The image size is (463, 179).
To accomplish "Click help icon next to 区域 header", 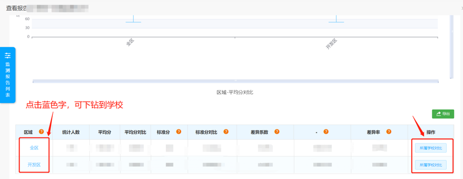I will click(41, 131).
